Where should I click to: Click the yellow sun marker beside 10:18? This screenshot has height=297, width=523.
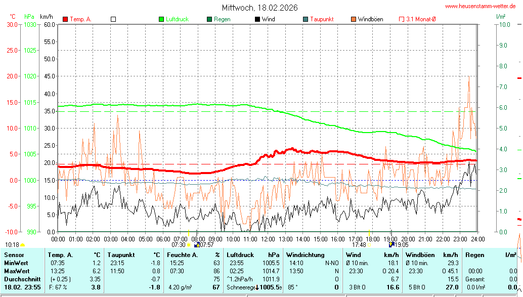[x=23, y=245]
